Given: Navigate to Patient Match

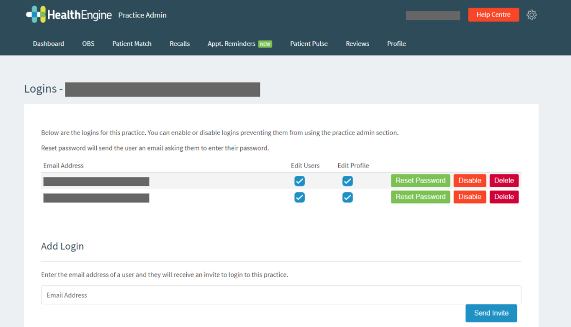Looking at the screenshot, I should (132, 44).
